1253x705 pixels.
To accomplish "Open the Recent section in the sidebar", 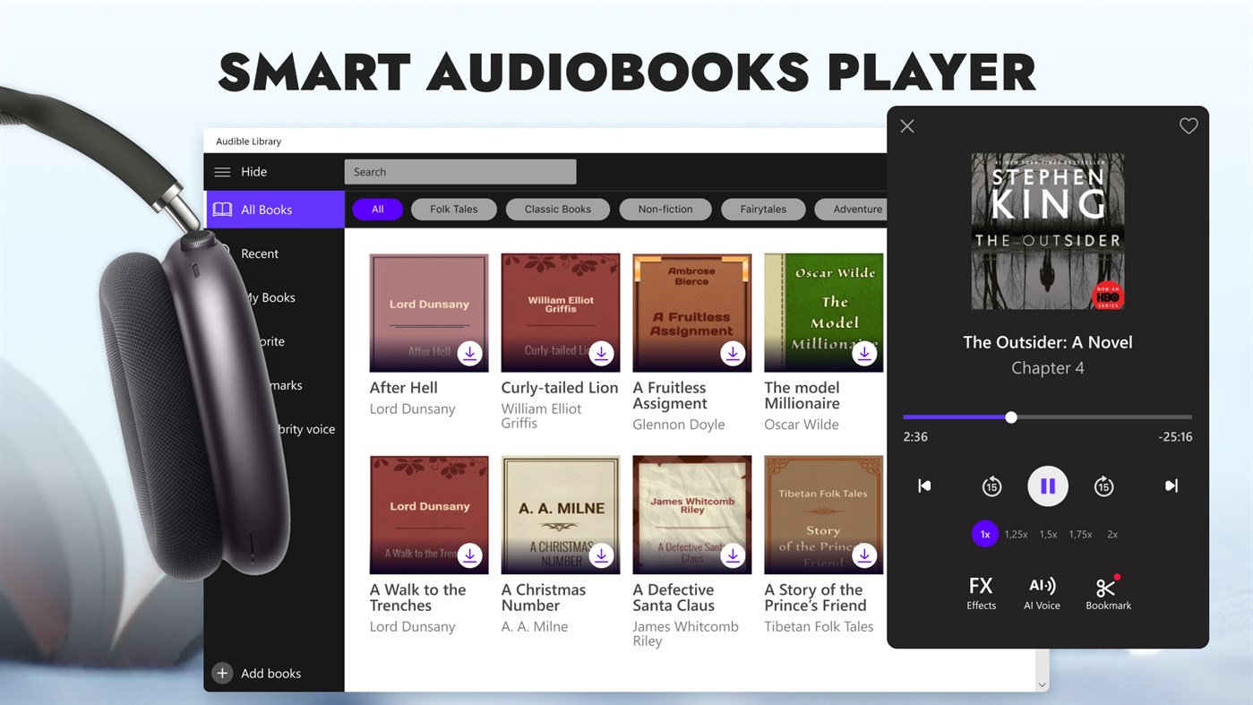I will (x=259, y=254).
